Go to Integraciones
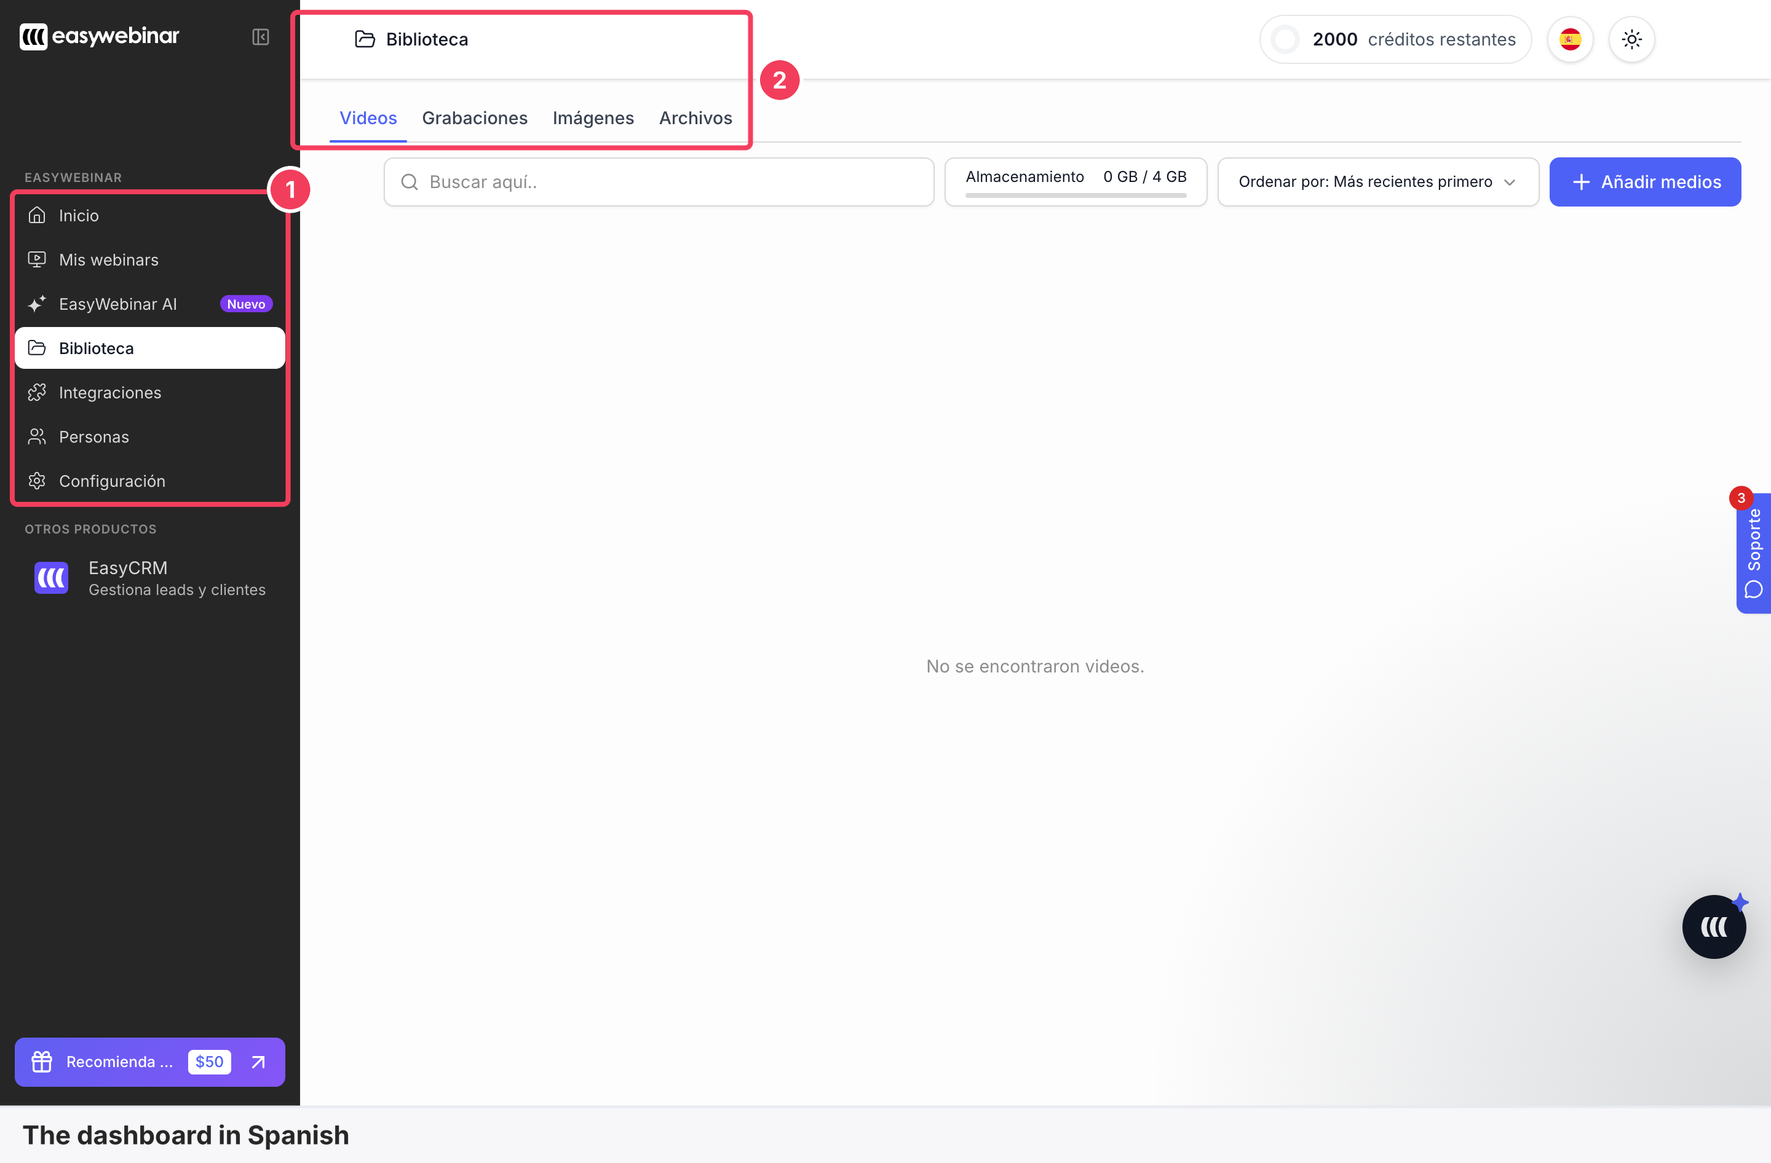The width and height of the screenshot is (1771, 1163). [x=149, y=393]
